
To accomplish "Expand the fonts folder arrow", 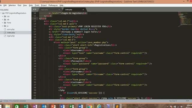I will 2,23.
